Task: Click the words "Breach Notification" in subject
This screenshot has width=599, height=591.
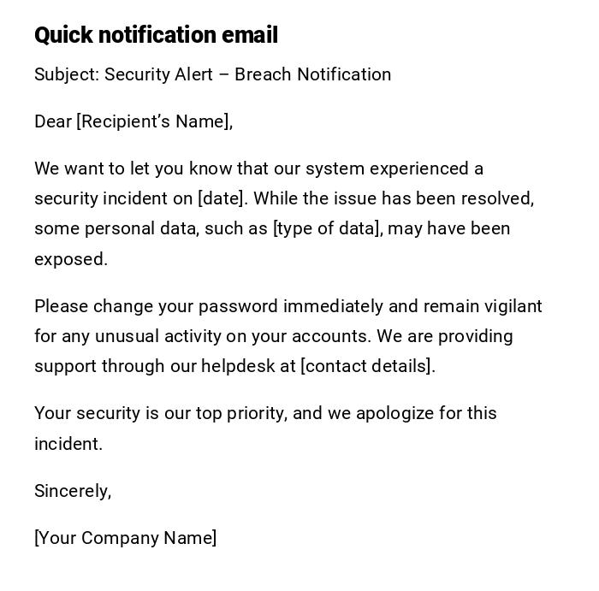Action: (x=312, y=74)
